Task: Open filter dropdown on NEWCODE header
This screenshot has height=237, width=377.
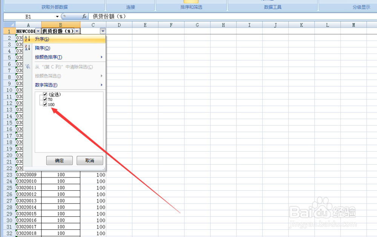Action: pyautogui.click(x=38, y=31)
